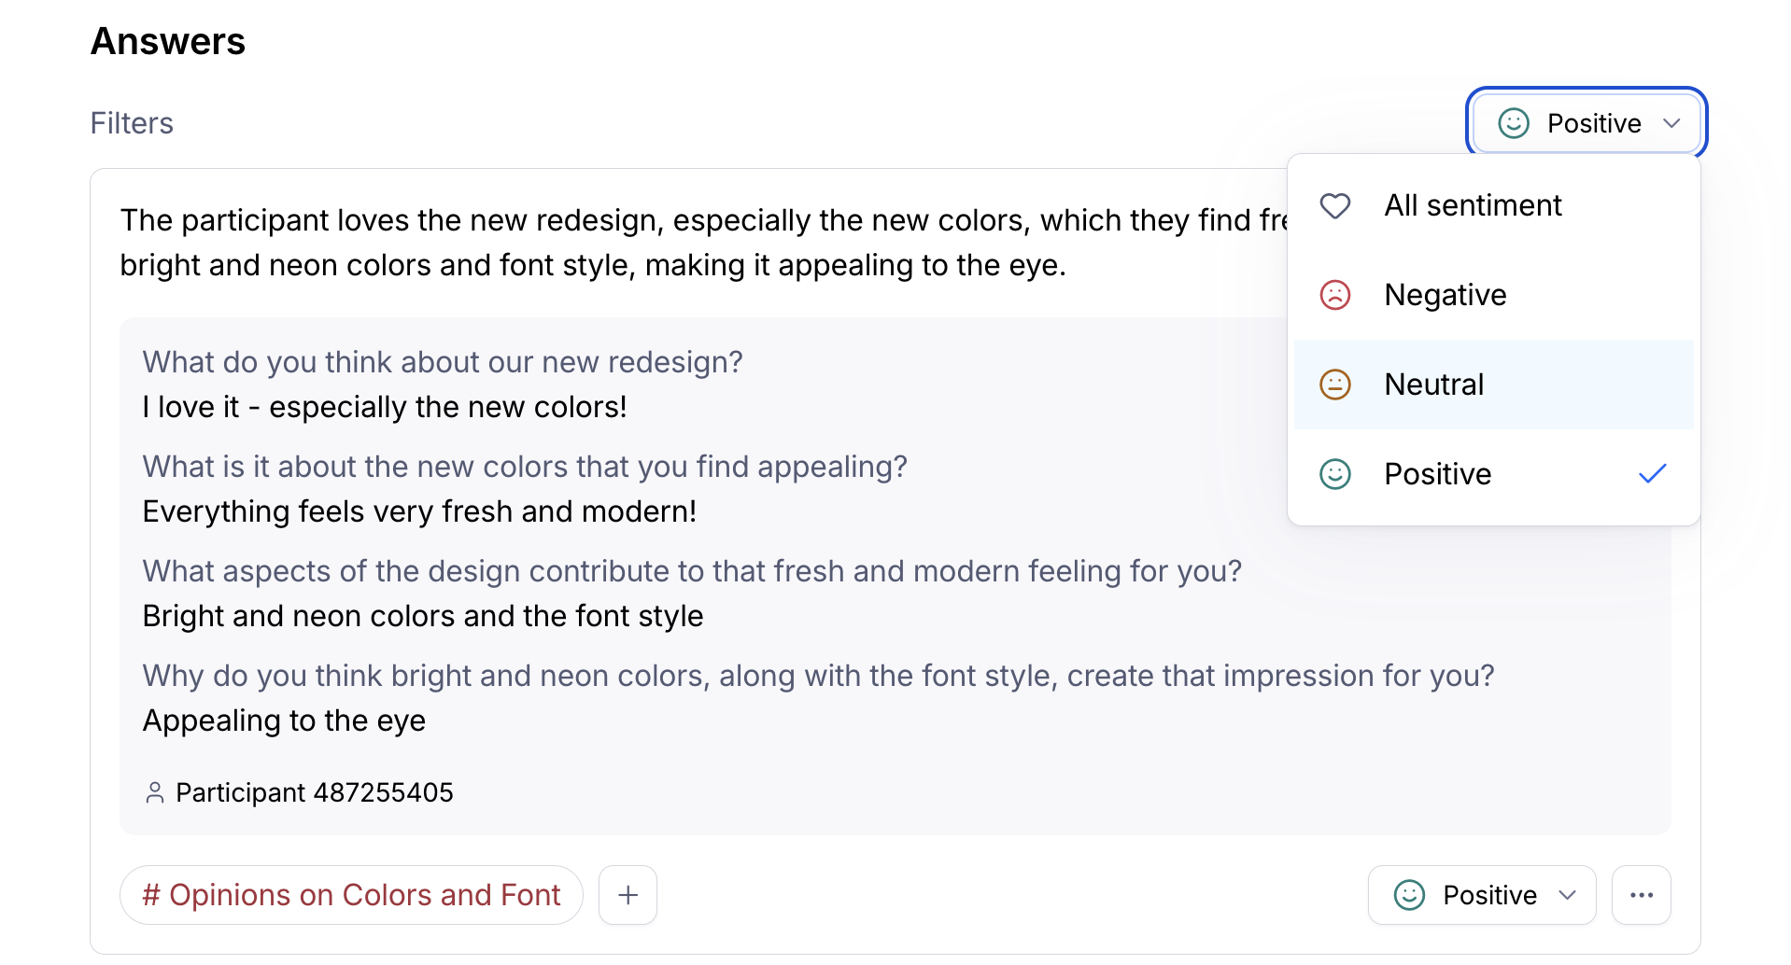
Task: Click the Opinions on Colors and Font tag
Action: 351,895
